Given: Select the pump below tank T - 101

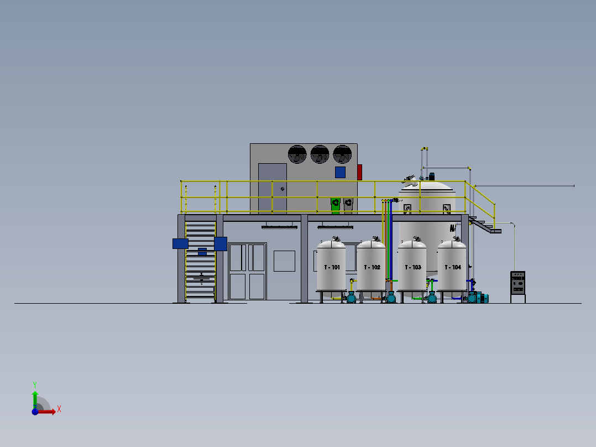Looking at the screenshot, I should coord(351,298).
